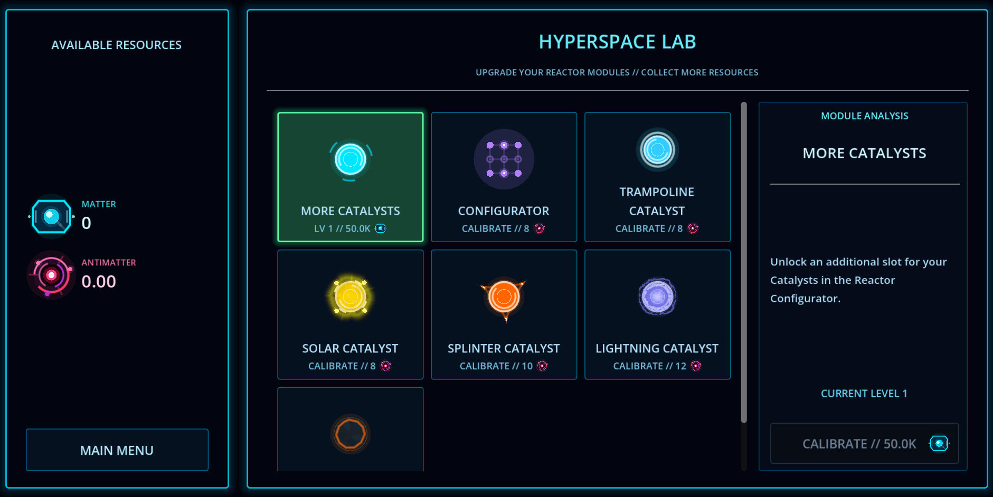Screen dimensions: 993x497
Task: Click matter icon inside Calibrate 50.0K button
Action: pyautogui.click(x=939, y=443)
